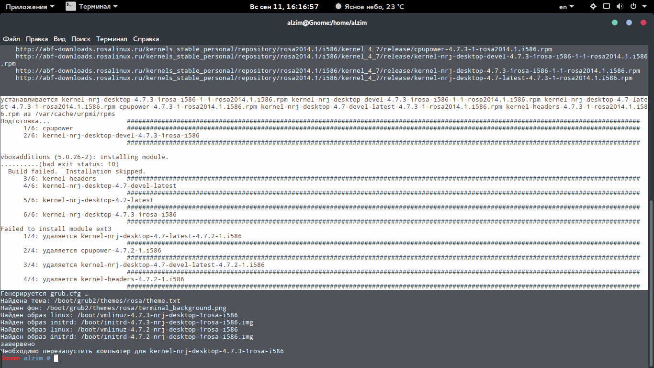Open the wired network status icon
Viewport: 654px width, 368px height.
pyautogui.click(x=607, y=7)
